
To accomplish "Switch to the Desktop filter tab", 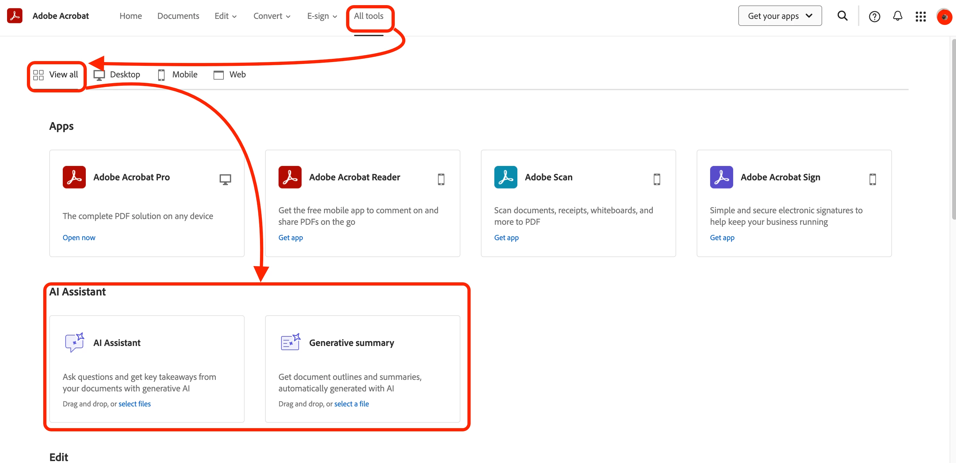I will [117, 75].
